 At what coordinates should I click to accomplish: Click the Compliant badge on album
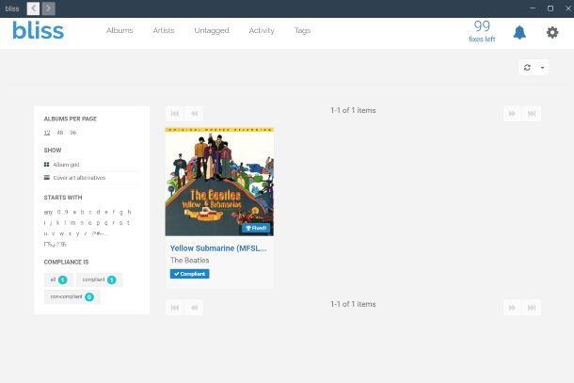pos(190,274)
